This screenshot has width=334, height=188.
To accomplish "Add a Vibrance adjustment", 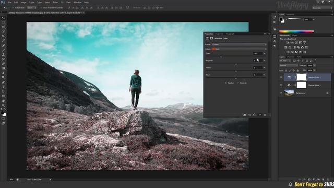I will click(305, 43).
